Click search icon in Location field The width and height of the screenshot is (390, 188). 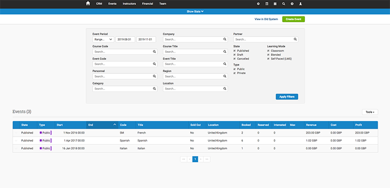point(225,89)
